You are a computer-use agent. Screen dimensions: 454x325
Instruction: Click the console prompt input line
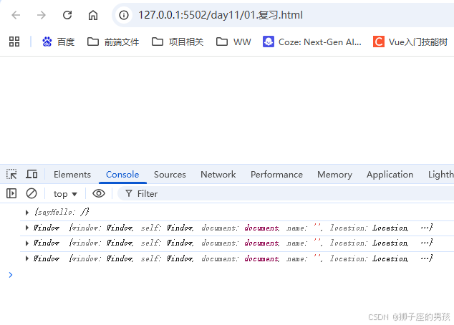231,275
